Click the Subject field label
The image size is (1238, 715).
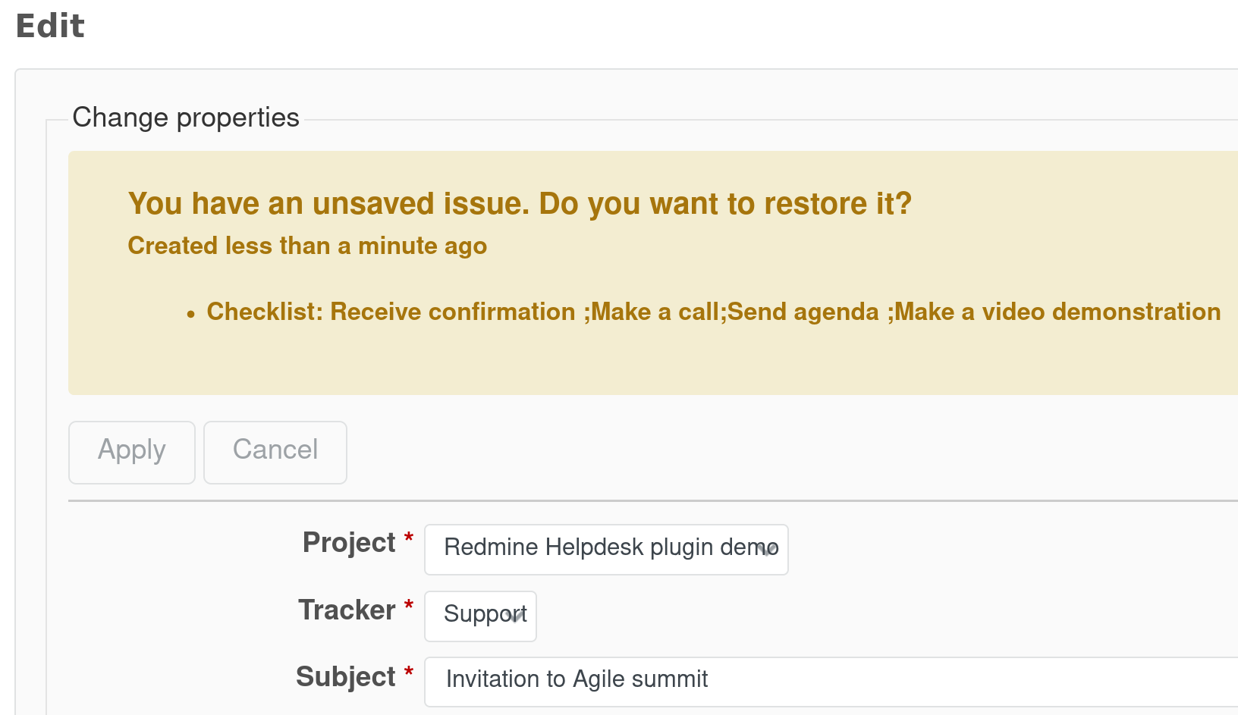click(x=345, y=677)
